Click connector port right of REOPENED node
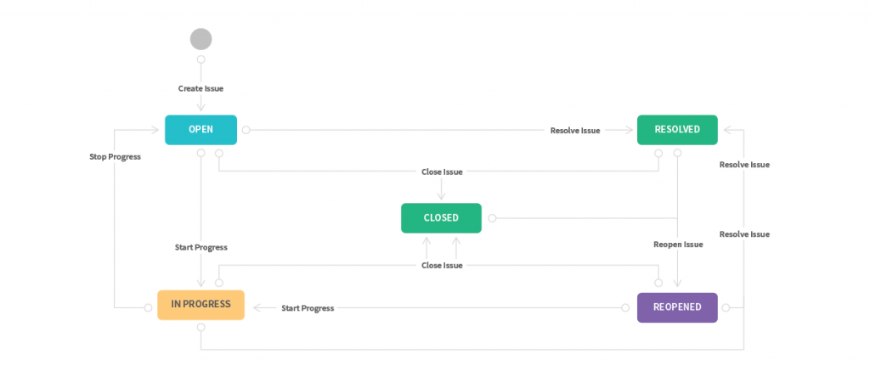Viewport: 870px width, 377px height. pos(726,307)
